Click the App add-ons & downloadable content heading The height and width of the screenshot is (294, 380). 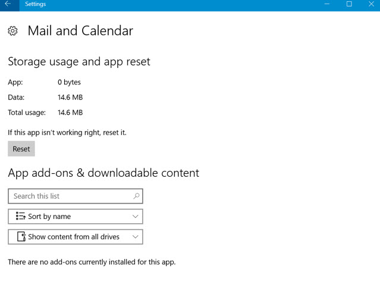pyautogui.click(x=103, y=173)
